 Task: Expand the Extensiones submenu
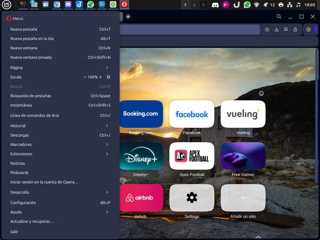point(60,154)
